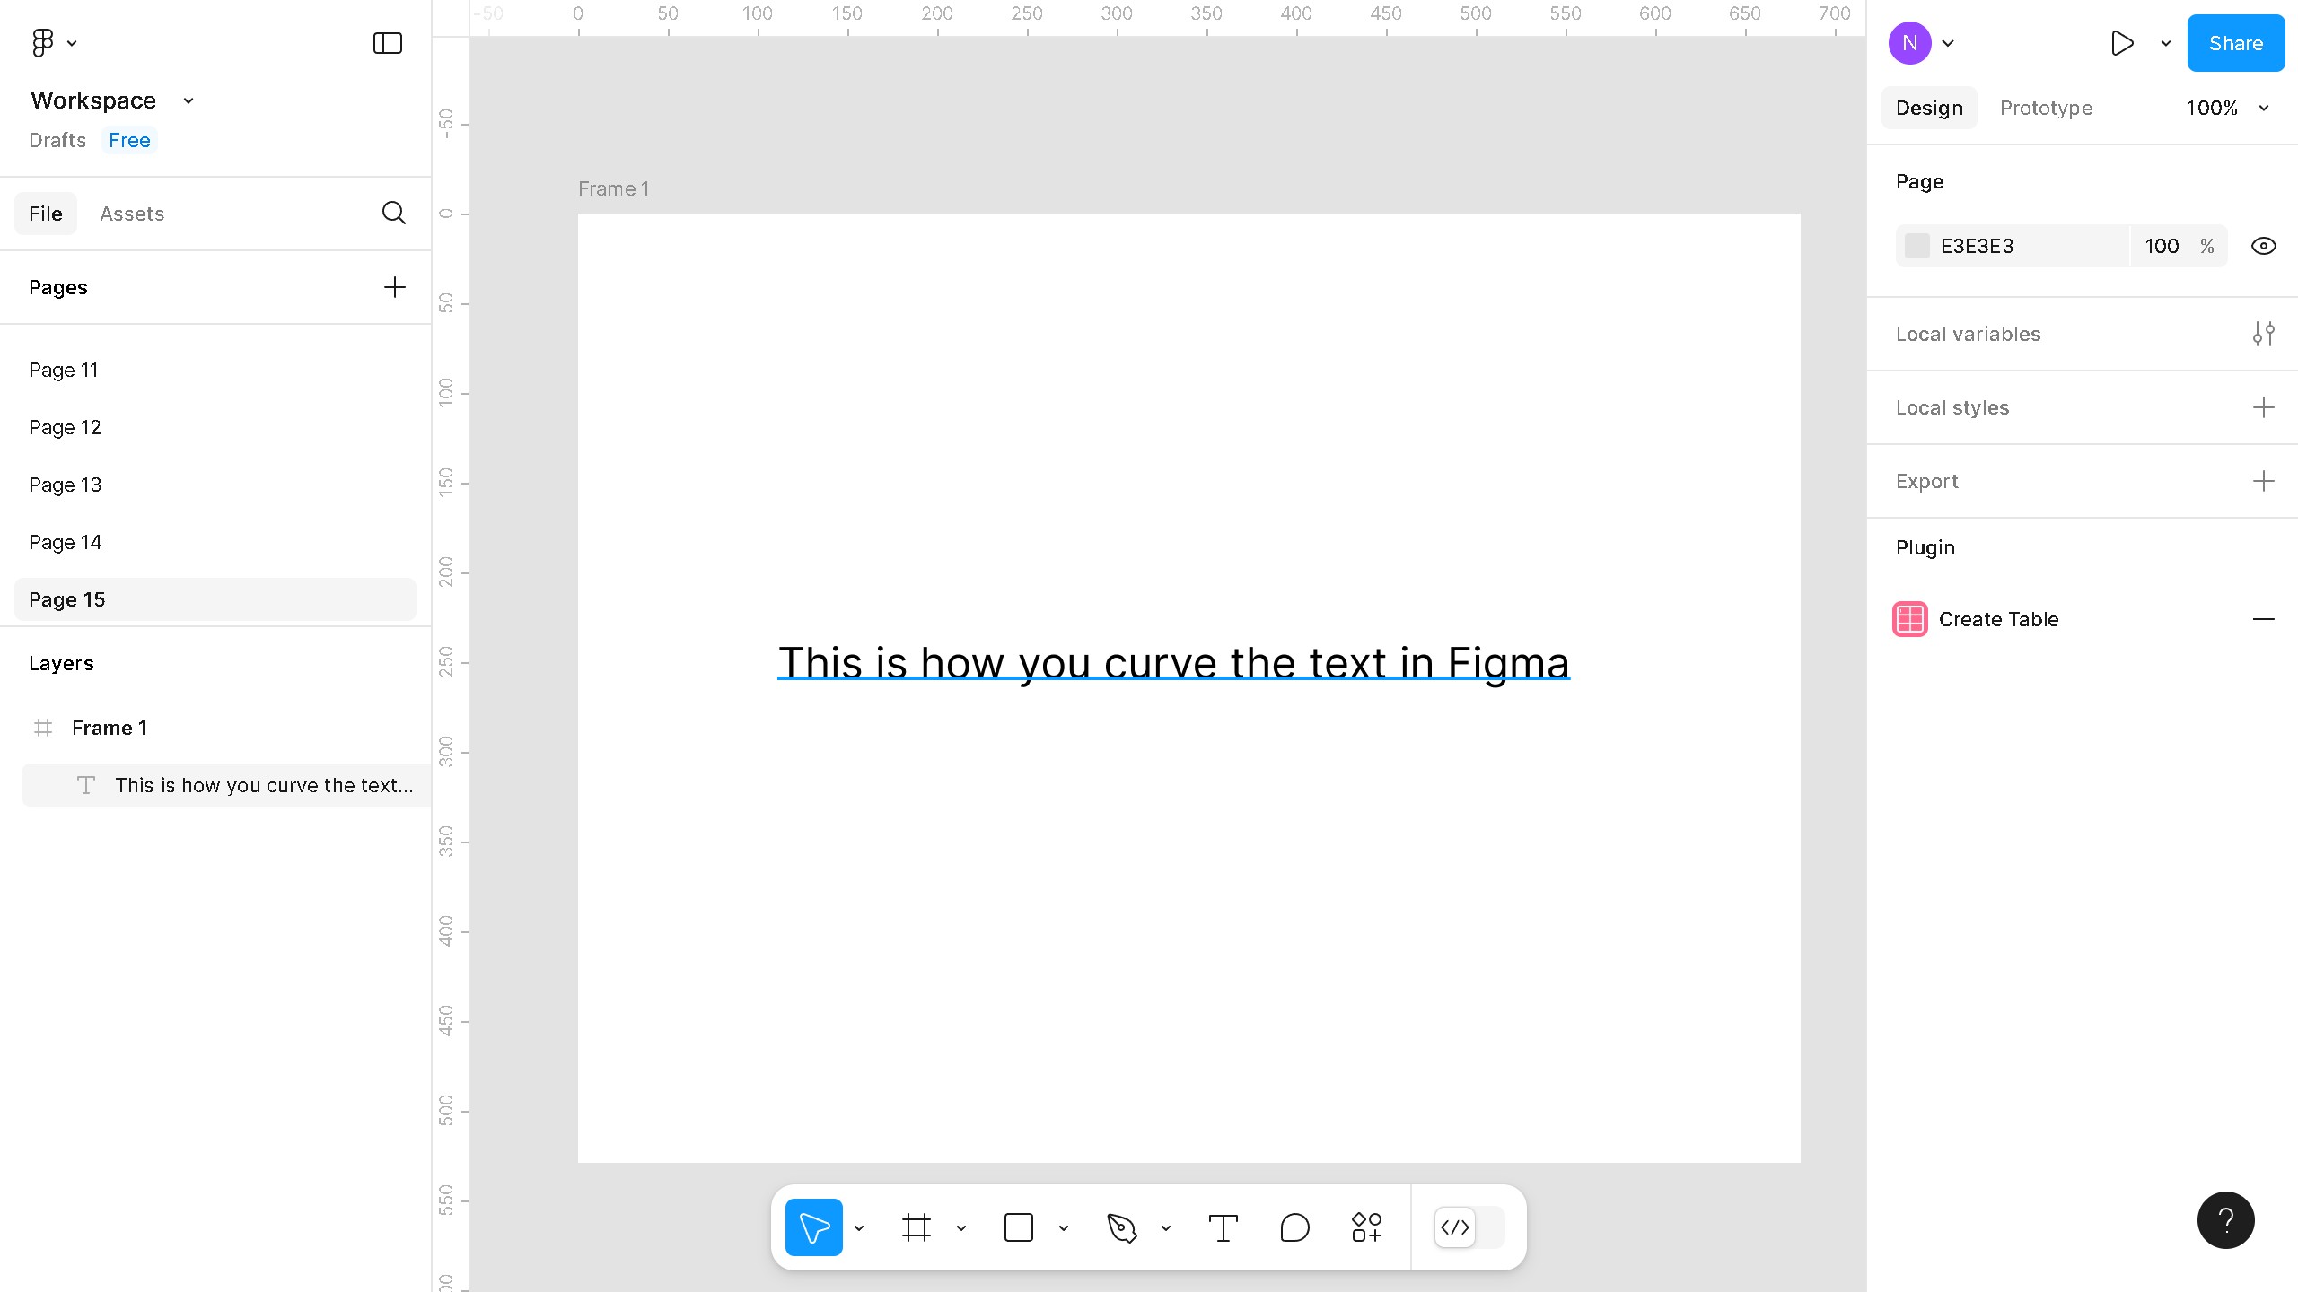Click the page background color swatch

[1917, 246]
